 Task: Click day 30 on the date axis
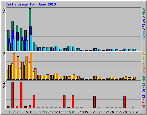(134, 112)
